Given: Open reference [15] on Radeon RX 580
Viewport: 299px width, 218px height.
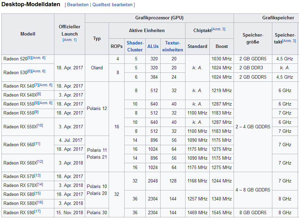Looking at the screenshot, I should [37, 193].
